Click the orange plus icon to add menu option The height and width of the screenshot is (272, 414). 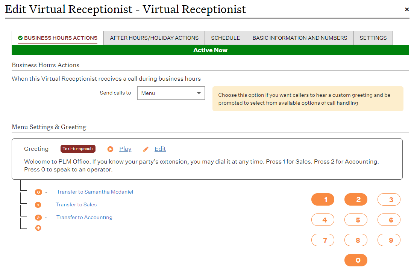coord(38,228)
